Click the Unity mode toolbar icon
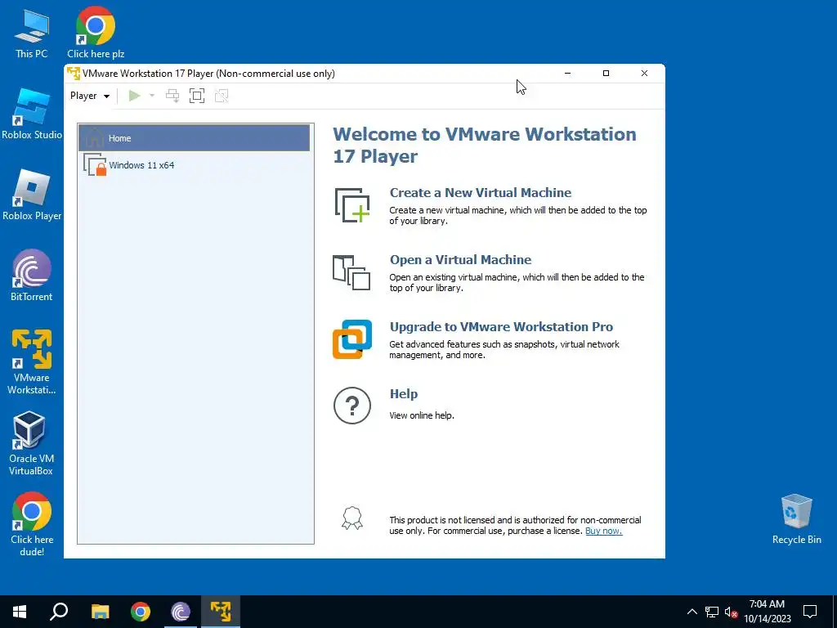 222,96
